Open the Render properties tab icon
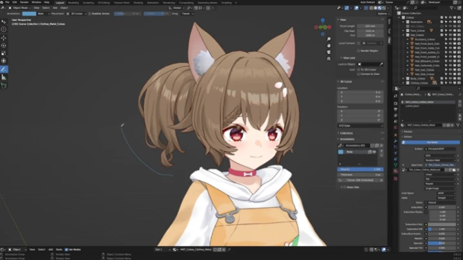Viewport: 463px width, 260px height. (x=395, y=103)
